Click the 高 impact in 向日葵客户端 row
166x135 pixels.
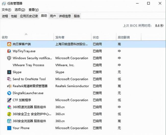(x=119, y=44)
